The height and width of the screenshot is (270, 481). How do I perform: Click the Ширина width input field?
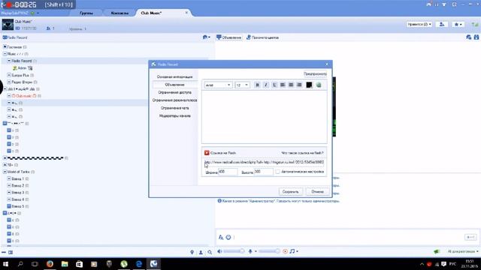[228, 172]
